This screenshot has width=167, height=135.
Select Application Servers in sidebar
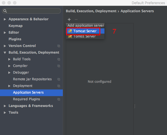coord(31,92)
